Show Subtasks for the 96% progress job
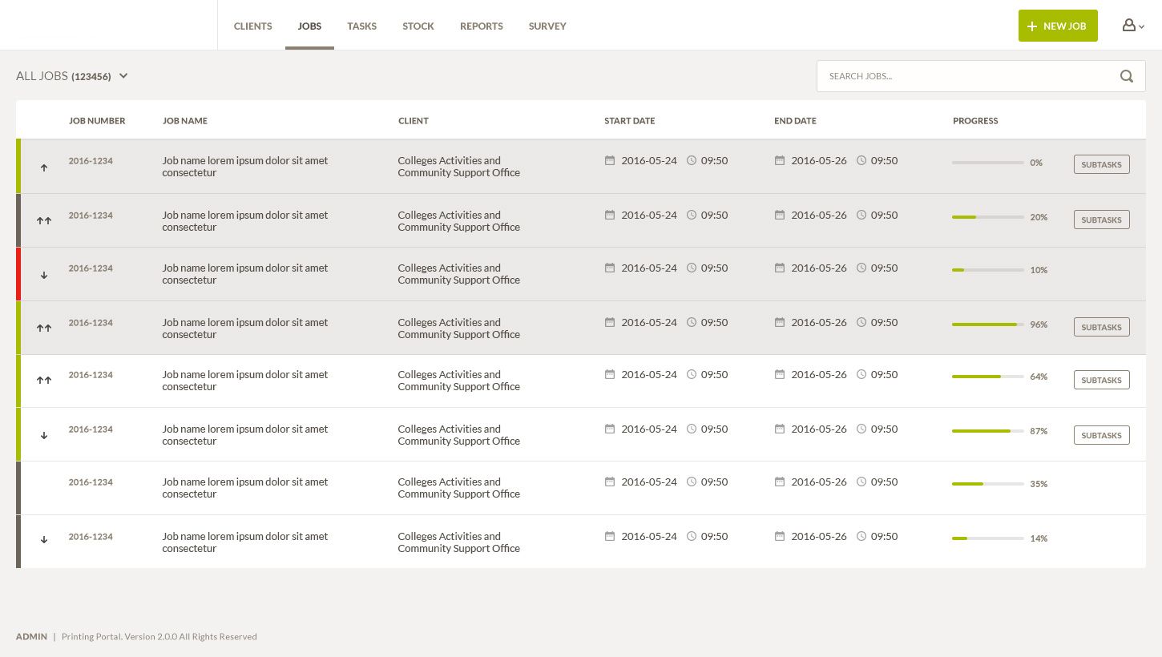 [x=1101, y=327]
